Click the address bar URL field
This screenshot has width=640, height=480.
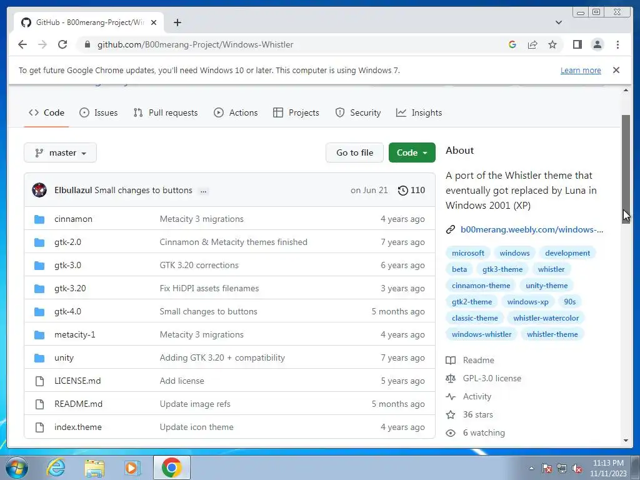[195, 44]
